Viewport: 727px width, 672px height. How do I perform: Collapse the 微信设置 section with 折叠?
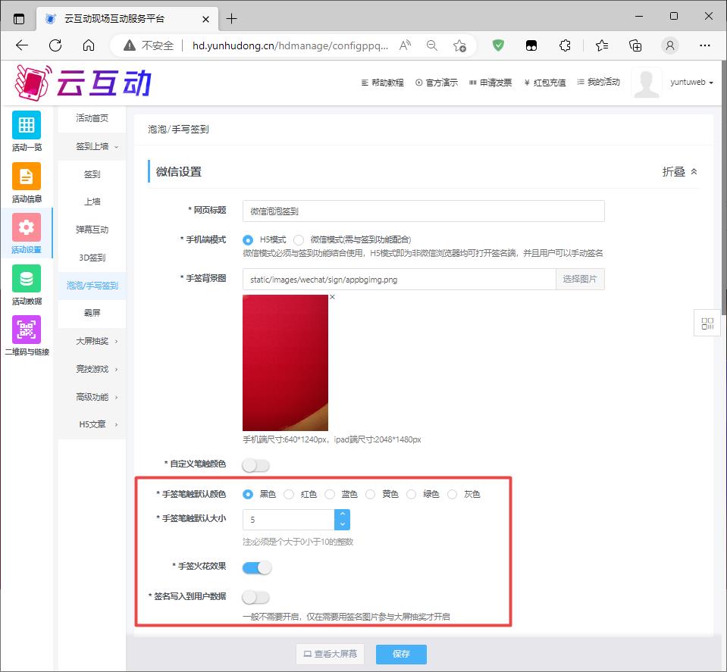pos(679,172)
